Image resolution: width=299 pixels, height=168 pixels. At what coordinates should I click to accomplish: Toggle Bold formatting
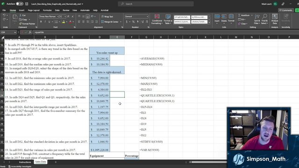pyautogui.click(x=41, y=22)
